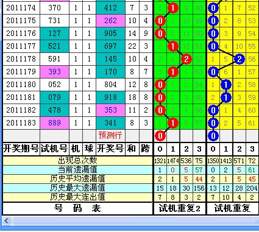Click the 试机重复2 section label

[x=179, y=208]
